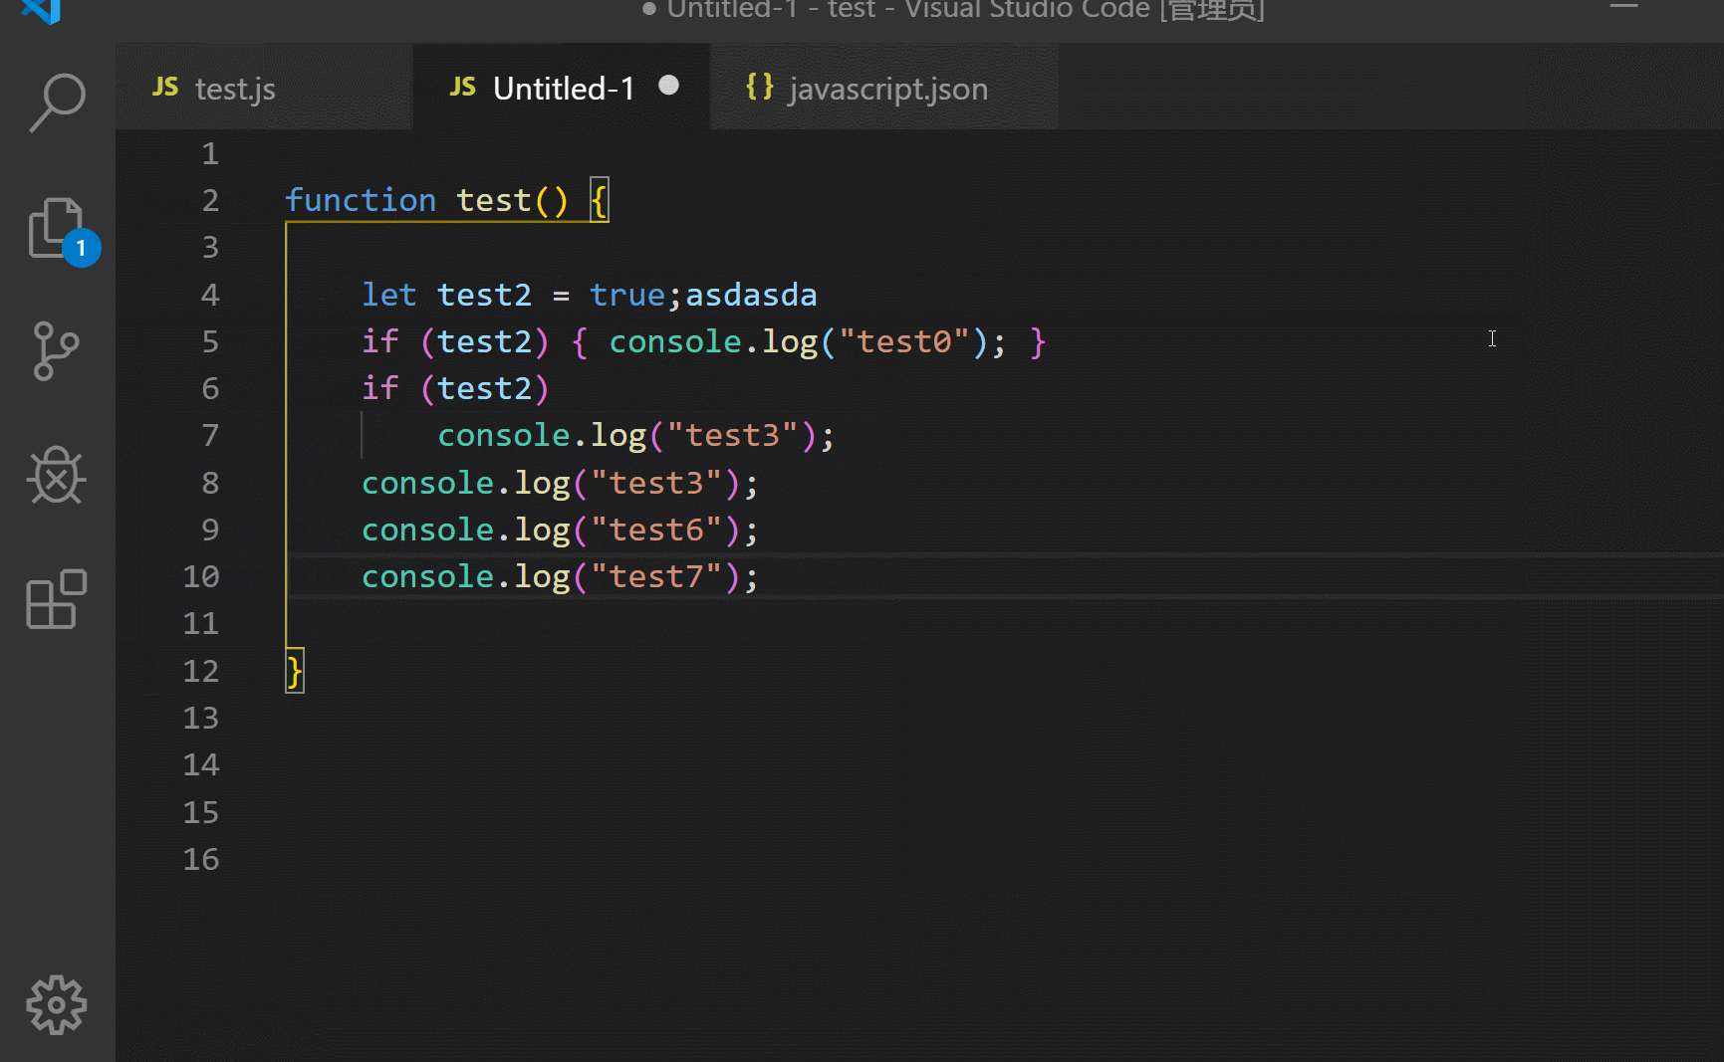Viewport: 1724px width, 1062px height.
Task: Open the Manage settings gear menu
Action: (x=57, y=1005)
